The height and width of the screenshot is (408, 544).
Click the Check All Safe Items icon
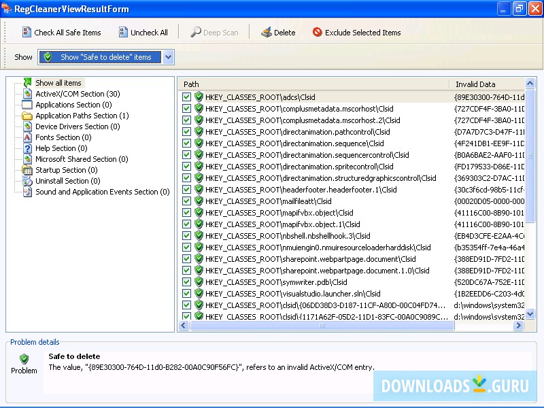(x=27, y=32)
